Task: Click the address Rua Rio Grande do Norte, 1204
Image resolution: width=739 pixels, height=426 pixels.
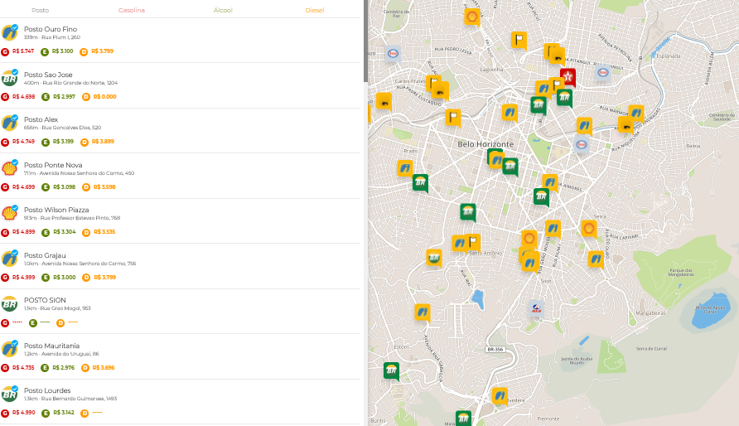Action: 80,83
